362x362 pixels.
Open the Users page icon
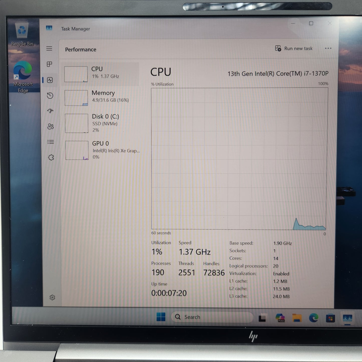coord(51,127)
